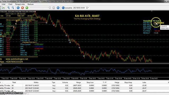Select the order row with ticket 46
The width and height of the screenshot is (169, 95).
[x=84, y=91]
